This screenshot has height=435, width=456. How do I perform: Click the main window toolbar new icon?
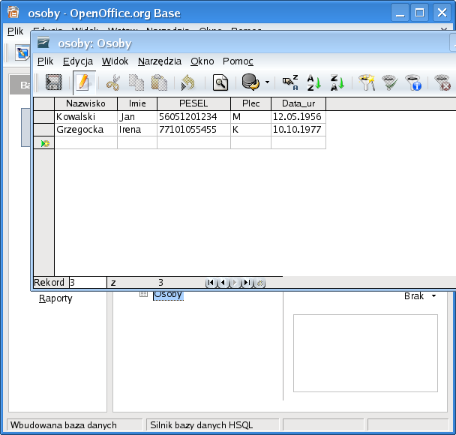coord(22,52)
